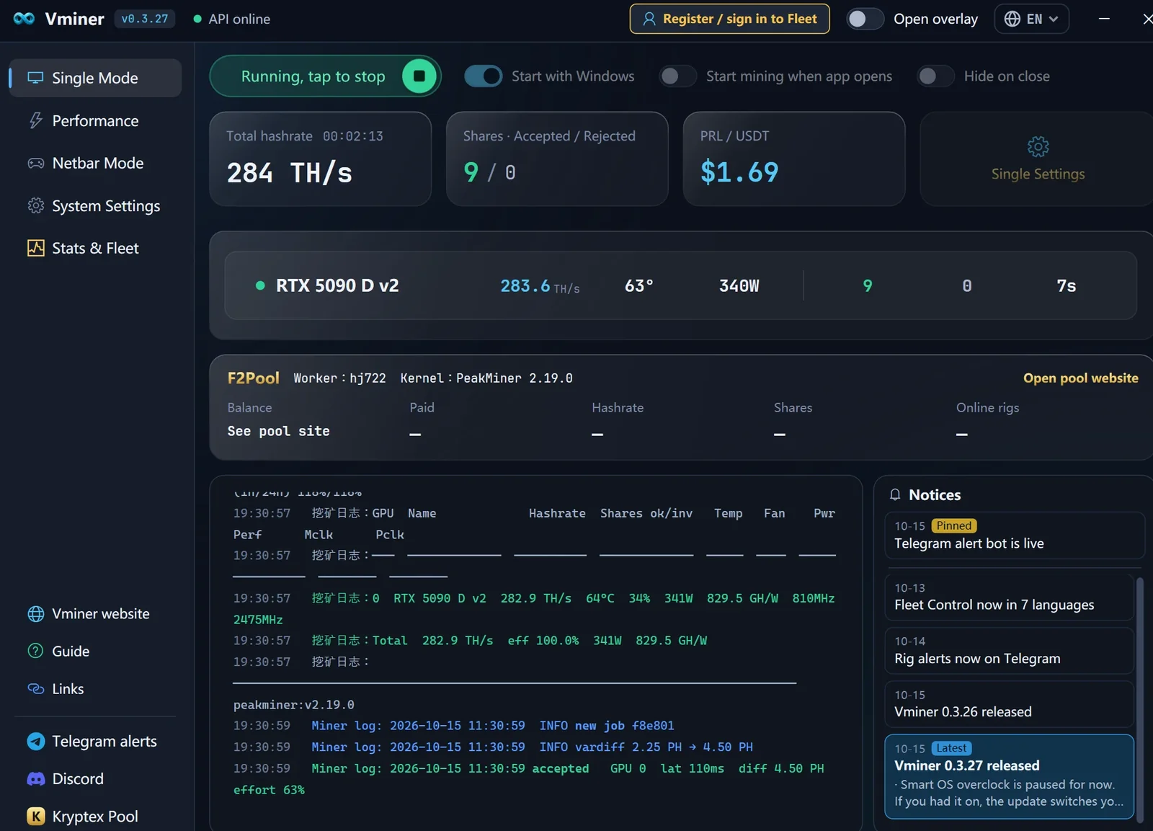This screenshot has height=831, width=1153.
Task: Select the RTX 5090 D v2 GPU row
Action: pyautogui.click(x=680, y=285)
